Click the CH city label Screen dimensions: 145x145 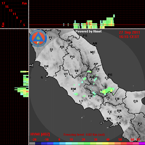point(107,78)
